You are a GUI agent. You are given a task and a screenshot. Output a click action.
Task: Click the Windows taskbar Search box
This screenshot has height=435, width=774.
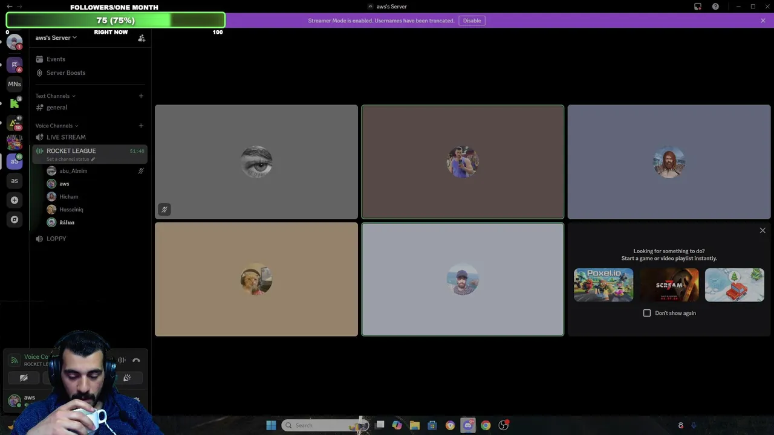pos(325,425)
